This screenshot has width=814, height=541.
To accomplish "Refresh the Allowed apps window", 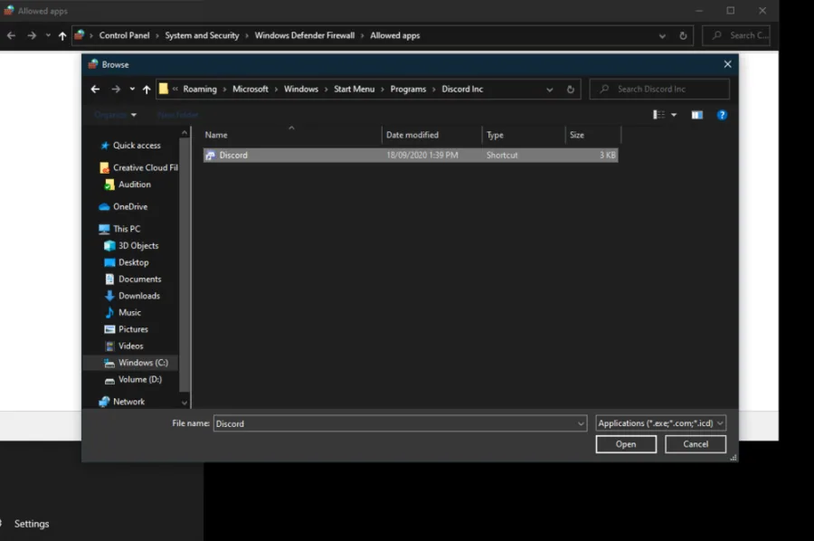I will point(683,36).
